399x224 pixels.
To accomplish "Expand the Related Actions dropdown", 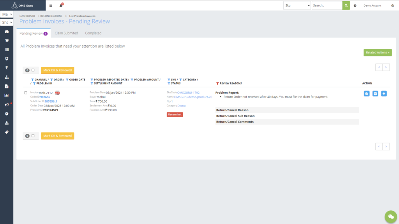I will pos(377,52).
